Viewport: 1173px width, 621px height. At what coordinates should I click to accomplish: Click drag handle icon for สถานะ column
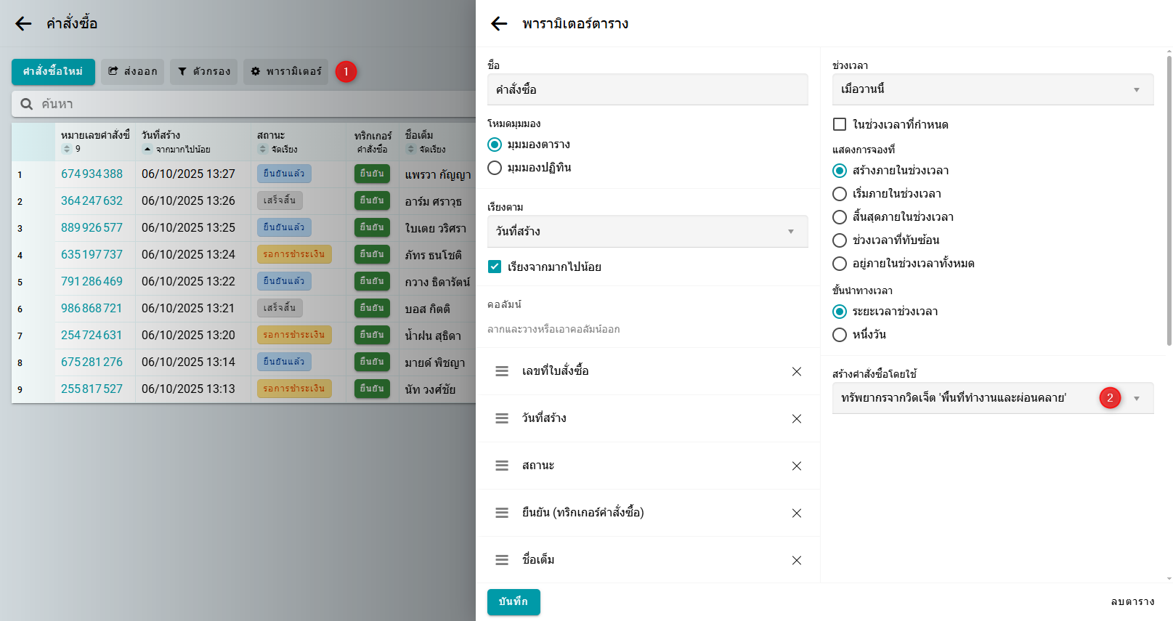[502, 466]
